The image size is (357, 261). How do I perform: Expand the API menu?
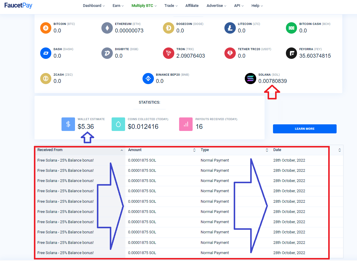coord(239,6)
